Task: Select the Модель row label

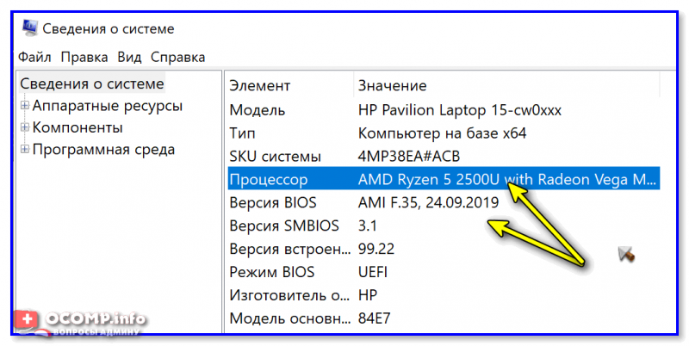Action: (257, 110)
